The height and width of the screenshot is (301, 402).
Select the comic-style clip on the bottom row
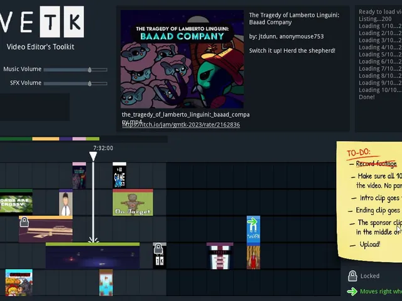[x=19, y=283]
